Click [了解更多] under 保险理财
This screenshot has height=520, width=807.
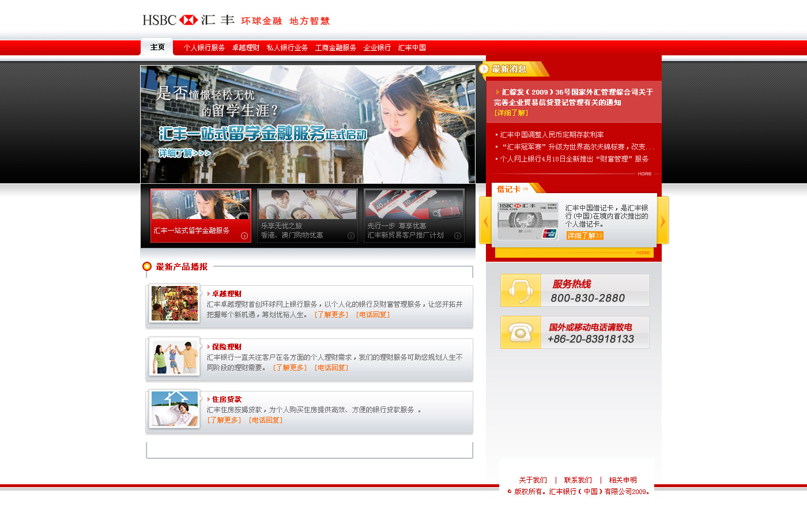[x=290, y=368]
